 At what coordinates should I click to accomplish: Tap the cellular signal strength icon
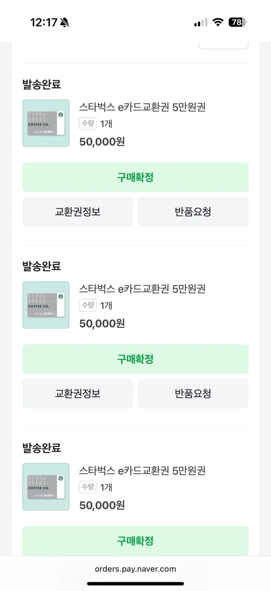[201, 22]
